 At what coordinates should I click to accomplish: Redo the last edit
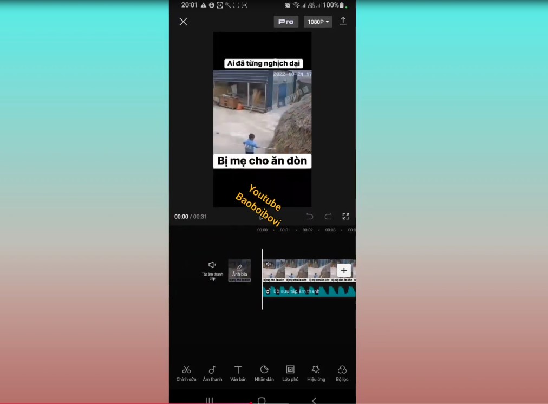[x=328, y=216]
